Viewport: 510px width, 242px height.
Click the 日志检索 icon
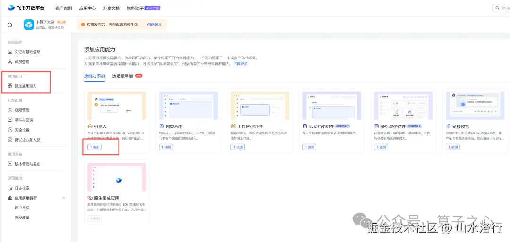[x=10, y=188]
